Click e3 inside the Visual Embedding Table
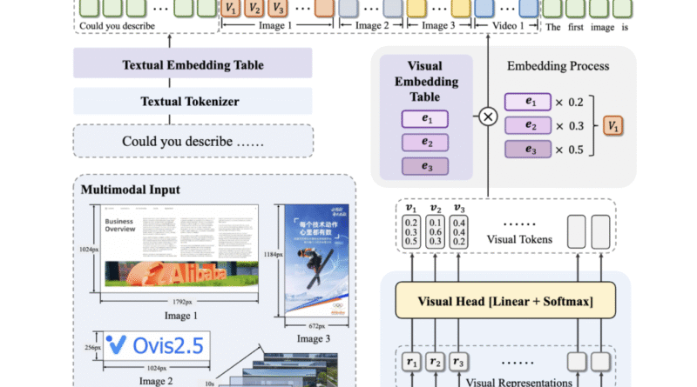Screen dimensions: 697x387 (425, 166)
